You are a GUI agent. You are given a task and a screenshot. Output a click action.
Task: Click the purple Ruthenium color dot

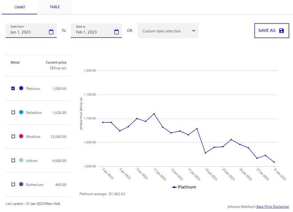pos(21,185)
